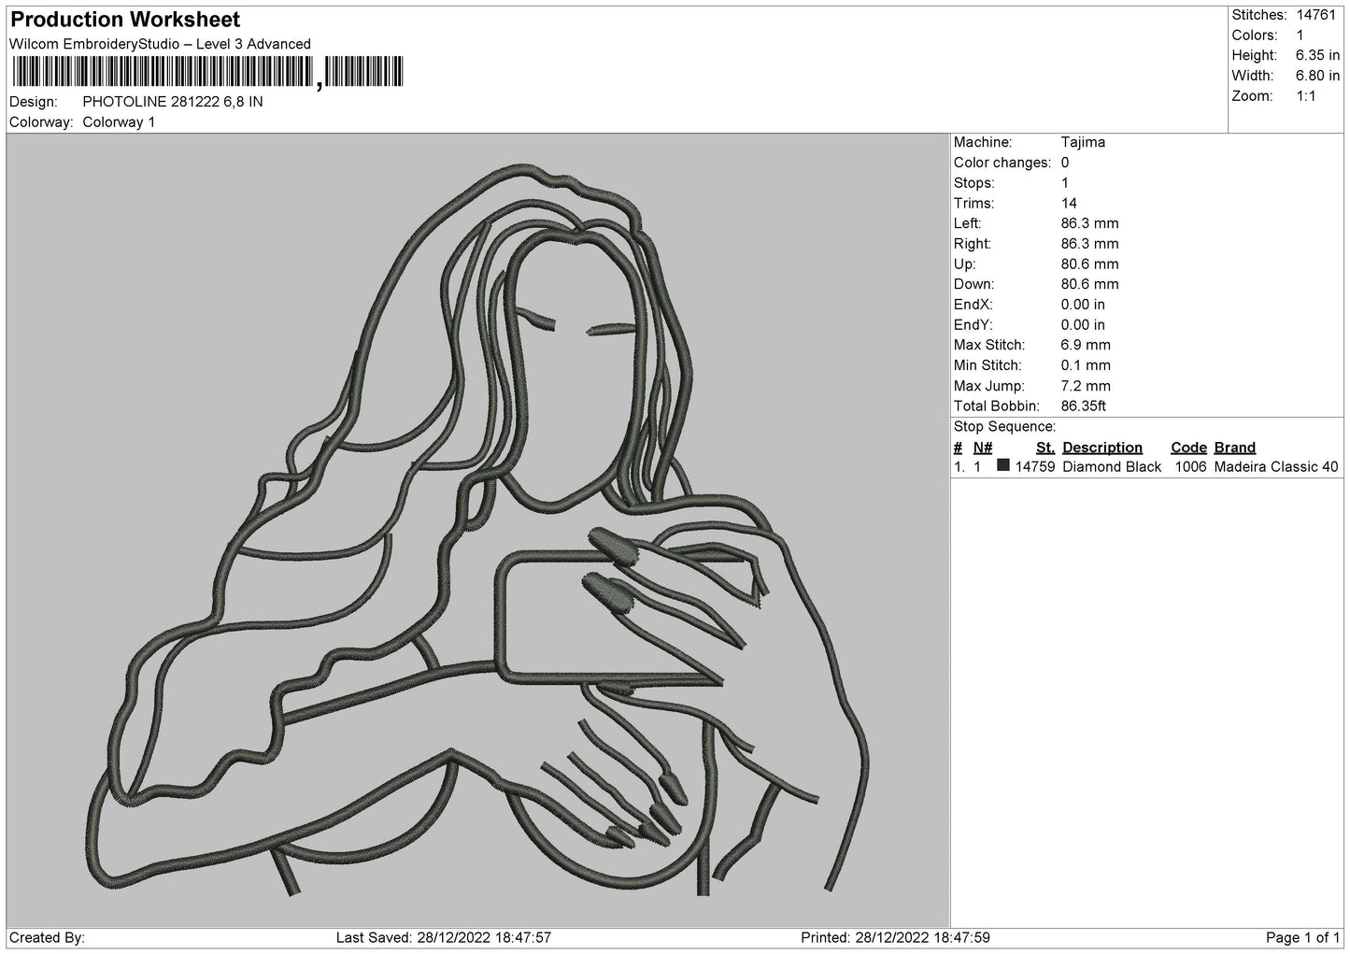Click the Stops value 1
Screen dimensions: 1350x954
pos(1065,183)
